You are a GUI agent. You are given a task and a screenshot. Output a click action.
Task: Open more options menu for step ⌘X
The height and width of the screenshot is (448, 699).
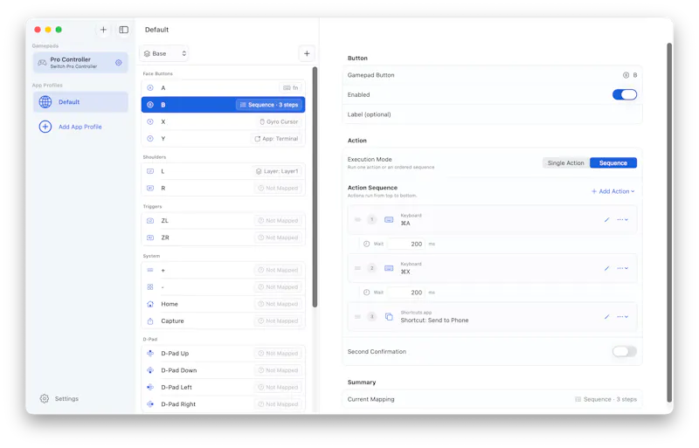point(622,268)
